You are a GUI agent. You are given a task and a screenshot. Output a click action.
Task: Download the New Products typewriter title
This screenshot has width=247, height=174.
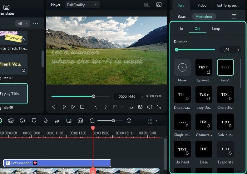tap(23, 40)
